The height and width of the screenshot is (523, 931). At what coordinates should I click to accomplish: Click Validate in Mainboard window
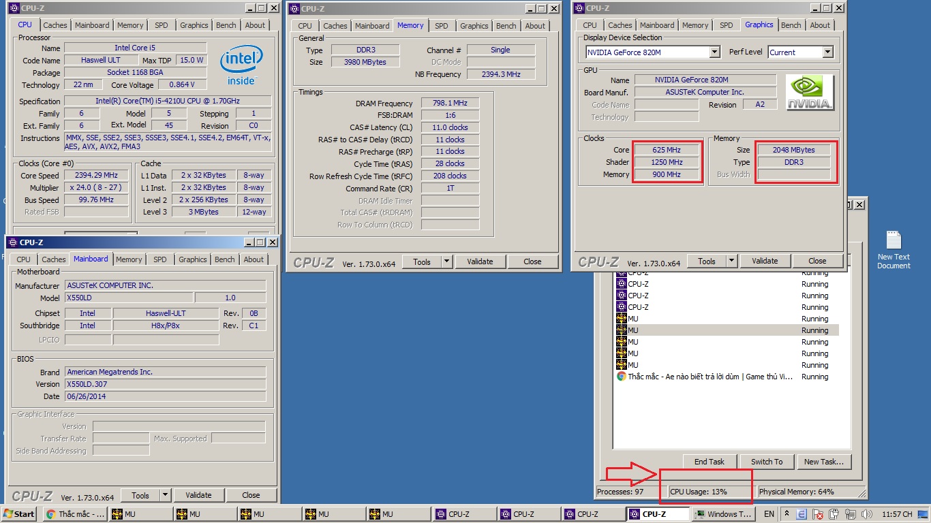pyautogui.click(x=198, y=495)
